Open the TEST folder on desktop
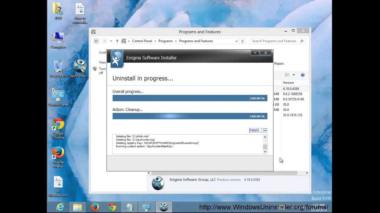Image resolution: width=380 pixels, height=213 pixels. click(x=58, y=11)
